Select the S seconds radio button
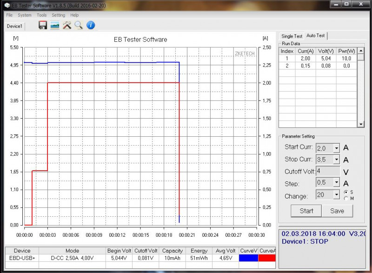This screenshot has height=273, width=372. 346,192
